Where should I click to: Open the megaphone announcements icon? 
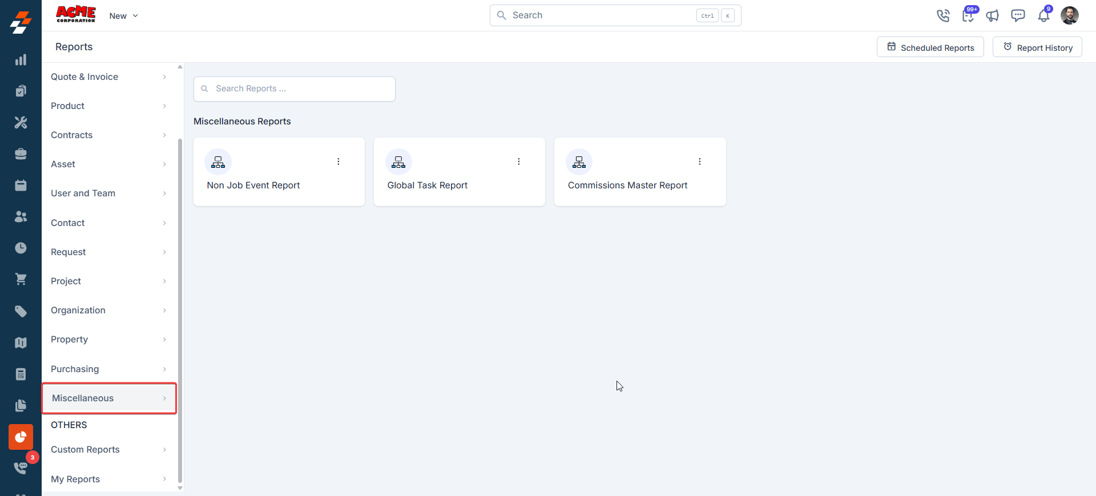[993, 15]
